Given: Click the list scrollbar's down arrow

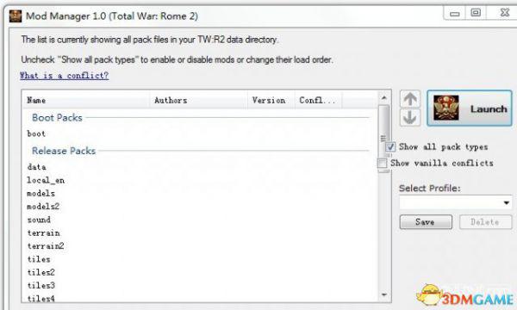Looking at the screenshot, I should tap(383, 294).
